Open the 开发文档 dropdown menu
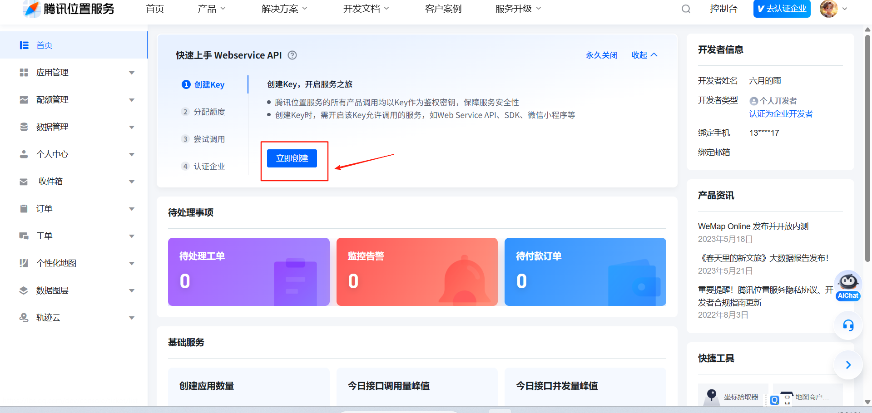 point(366,9)
